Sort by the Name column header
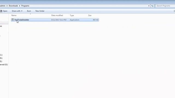 pyautogui.click(x=14, y=15)
